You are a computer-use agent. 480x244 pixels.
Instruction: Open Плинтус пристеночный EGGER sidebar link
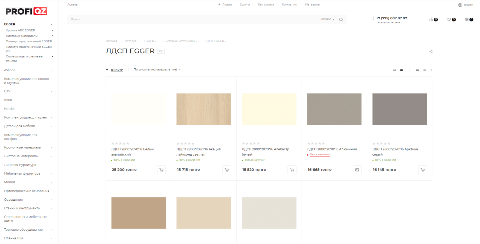tap(29, 41)
